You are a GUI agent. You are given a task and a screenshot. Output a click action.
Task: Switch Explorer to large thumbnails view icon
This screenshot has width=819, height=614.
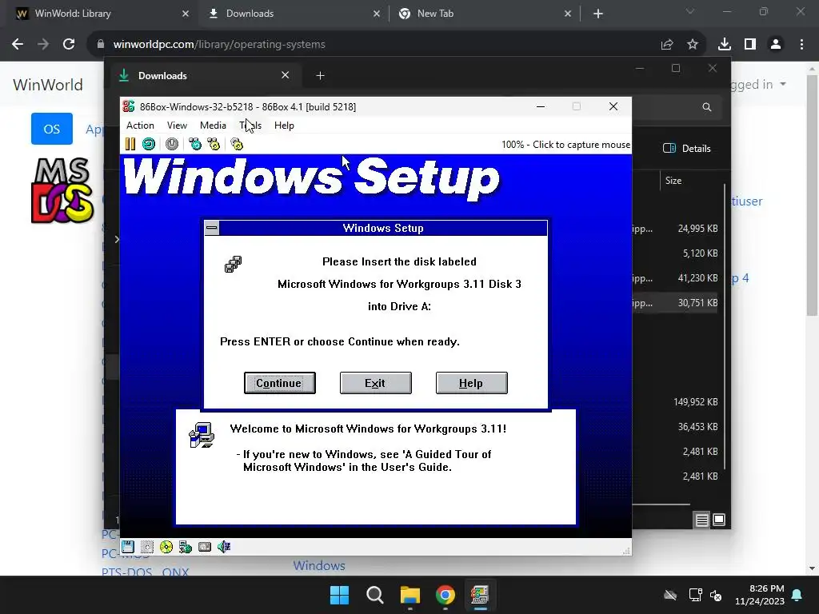point(719,520)
